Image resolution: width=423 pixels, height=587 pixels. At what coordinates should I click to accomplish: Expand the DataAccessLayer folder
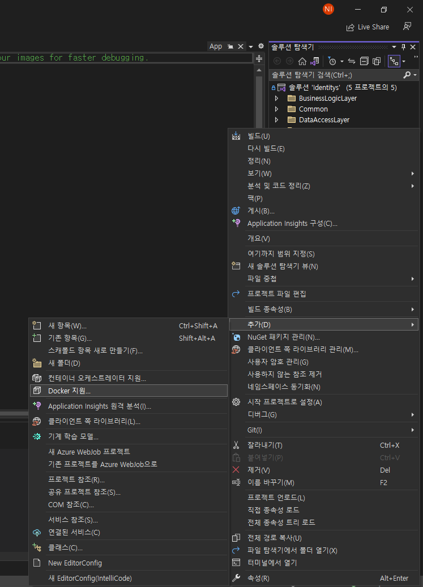[277, 120]
